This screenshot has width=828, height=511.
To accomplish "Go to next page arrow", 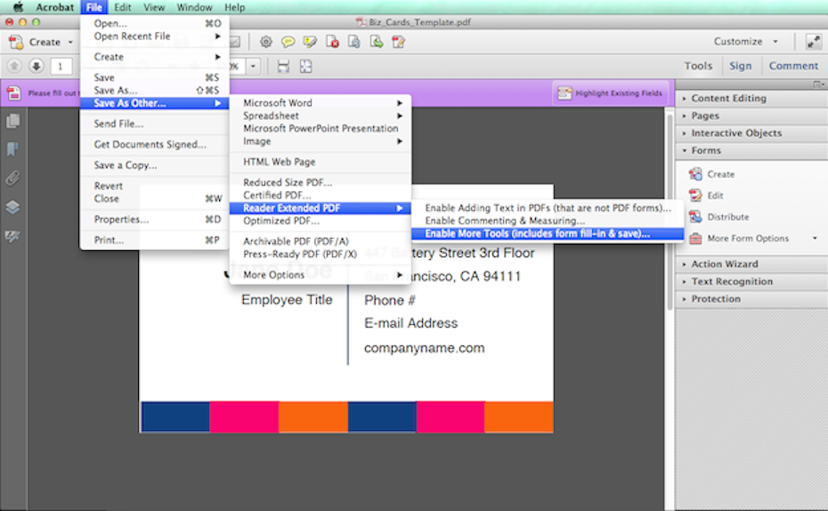I will (x=36, y=66).
